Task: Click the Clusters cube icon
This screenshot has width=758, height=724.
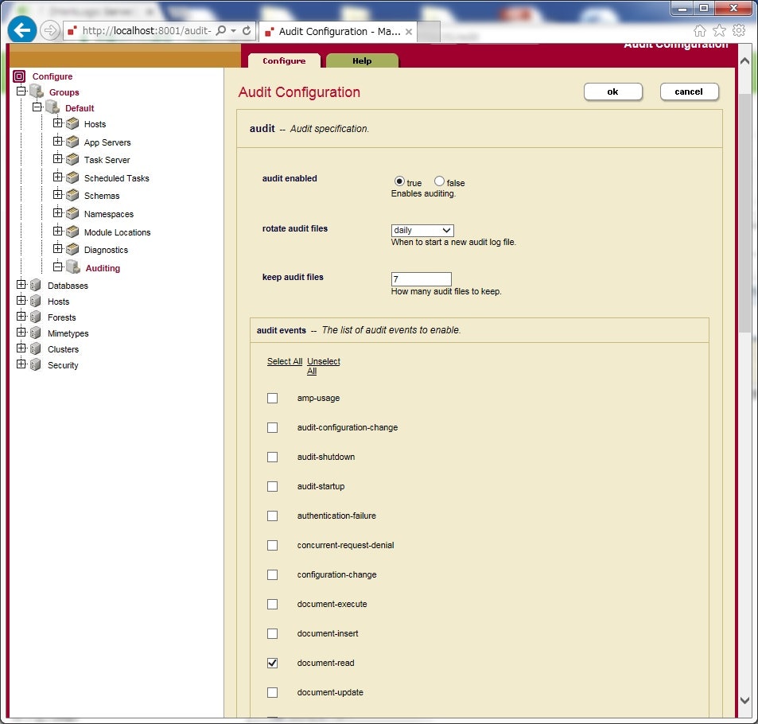Action: coord(35,348)
